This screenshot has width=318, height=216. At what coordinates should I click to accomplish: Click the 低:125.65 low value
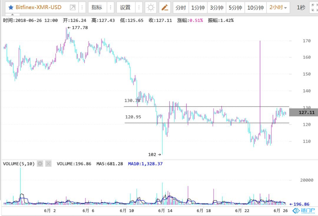tap(132, 20)
